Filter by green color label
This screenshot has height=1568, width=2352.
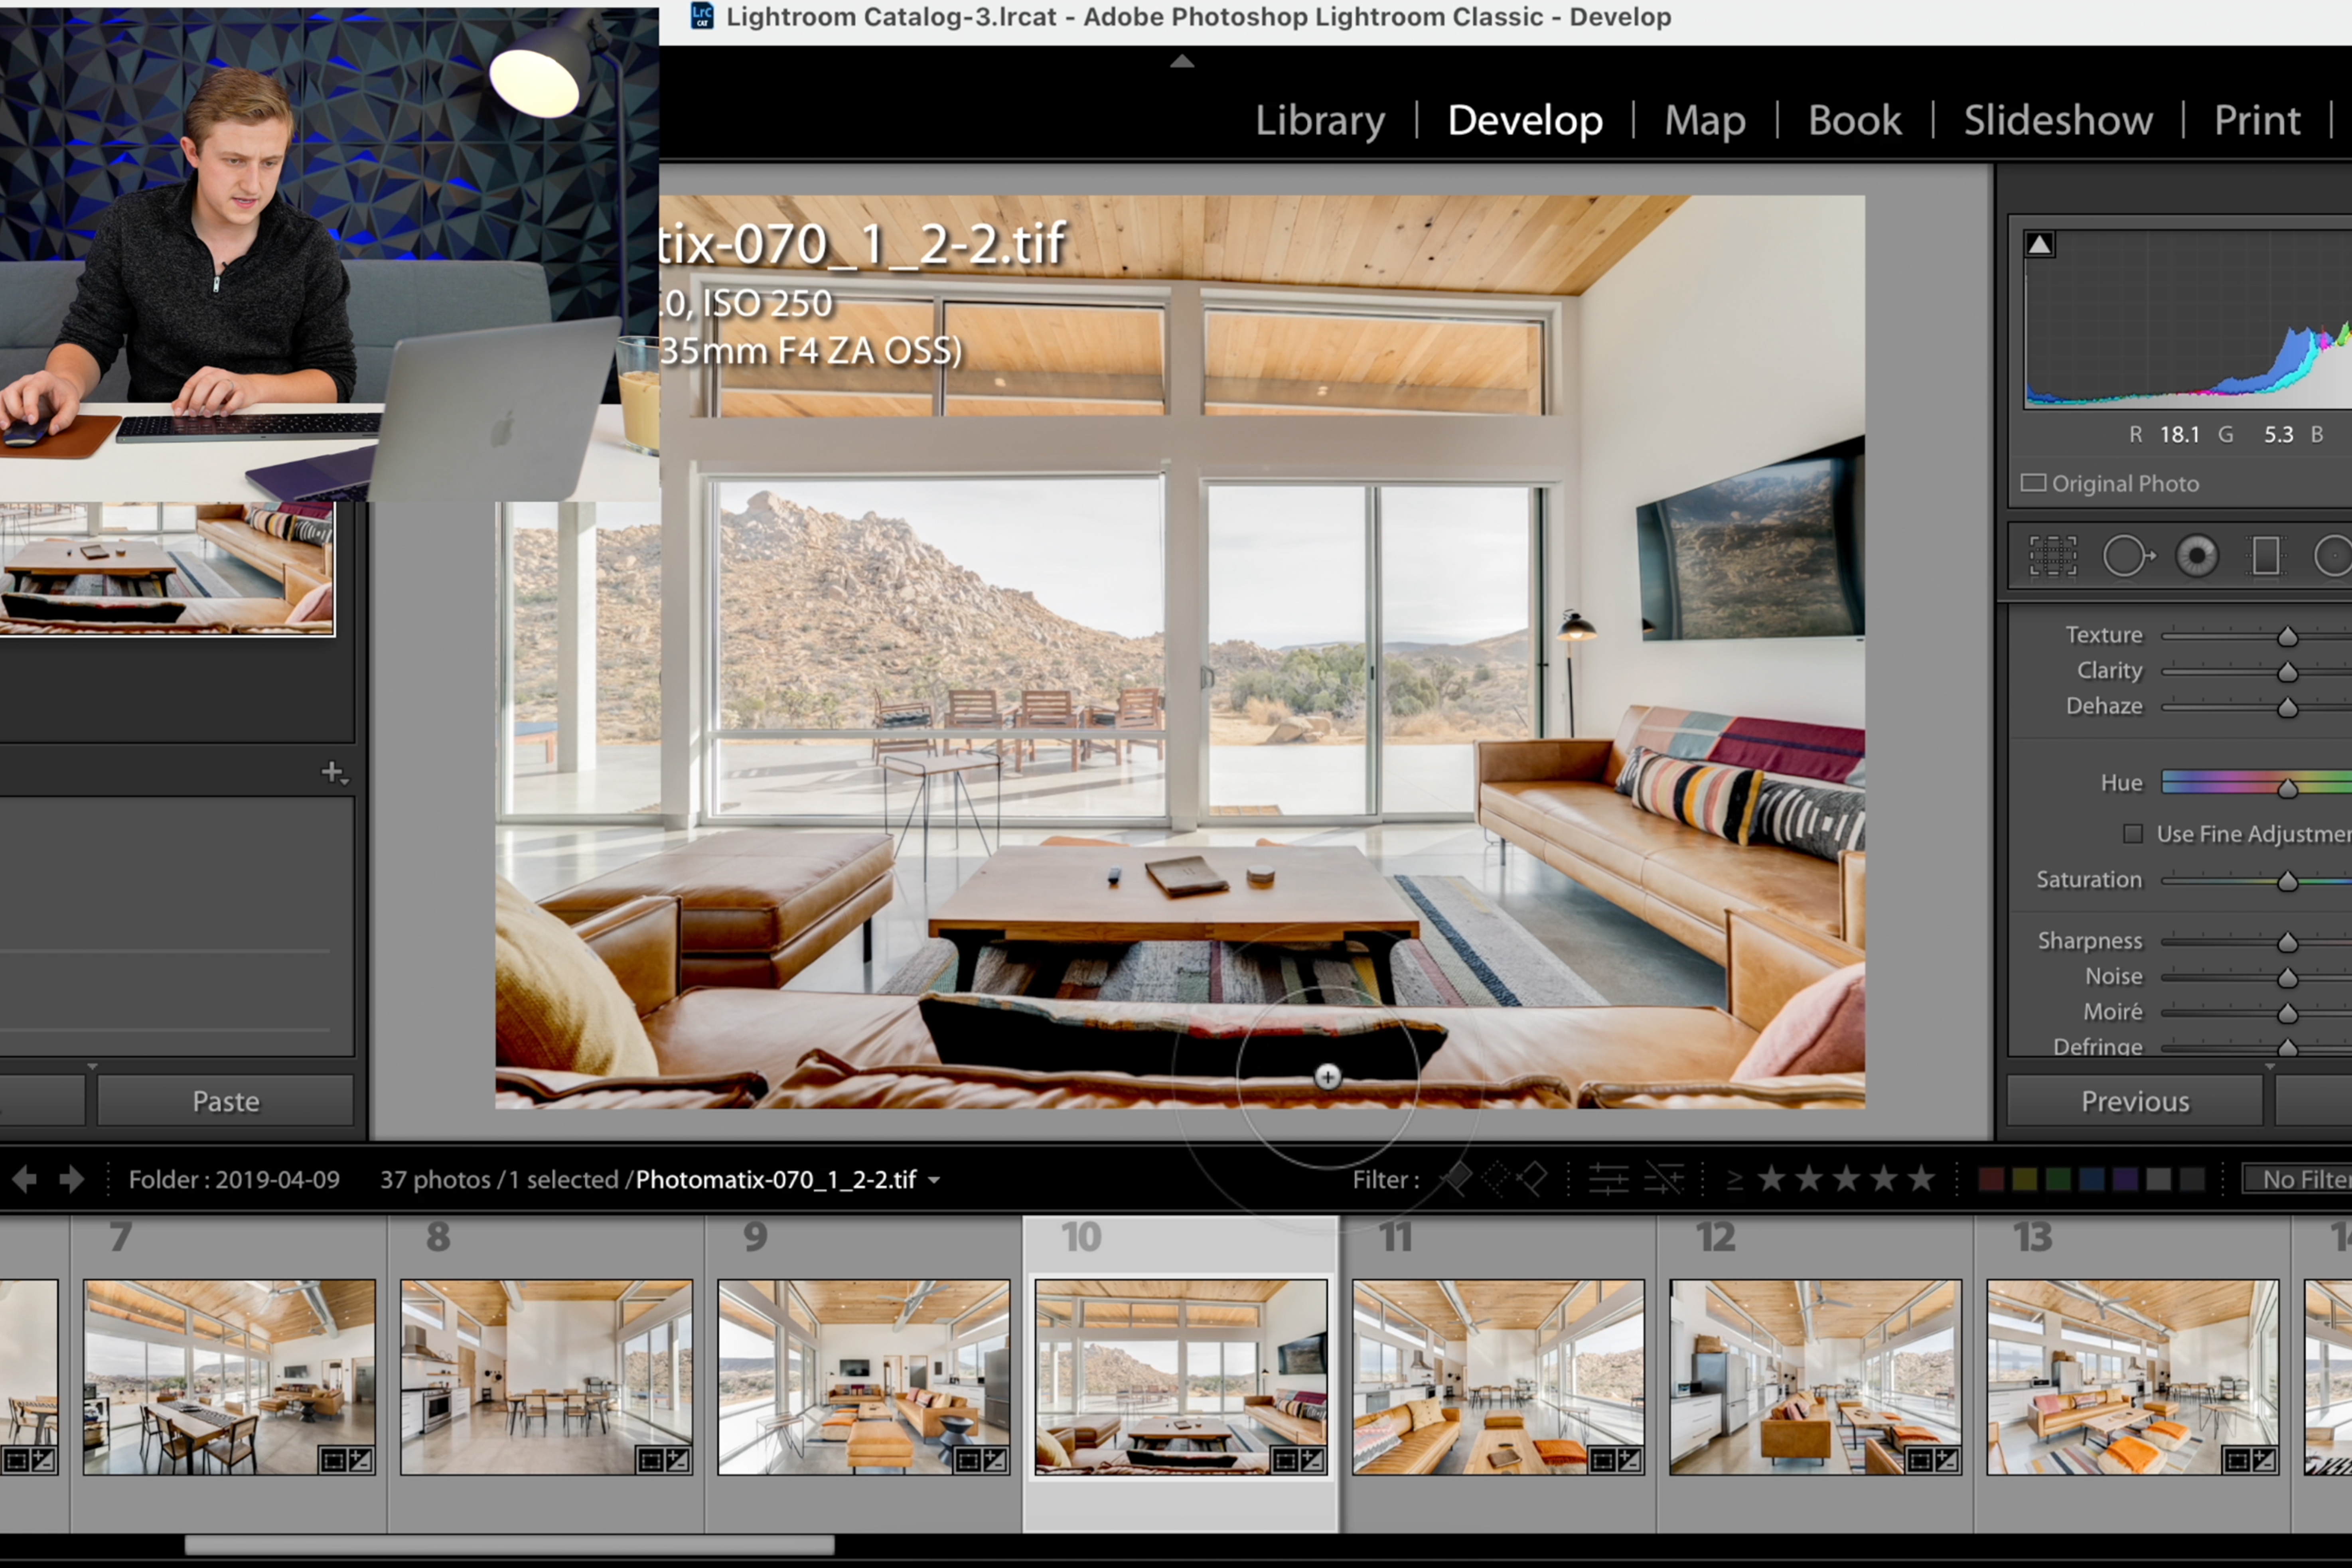pyautogui.click(x=2058, y=1179)
